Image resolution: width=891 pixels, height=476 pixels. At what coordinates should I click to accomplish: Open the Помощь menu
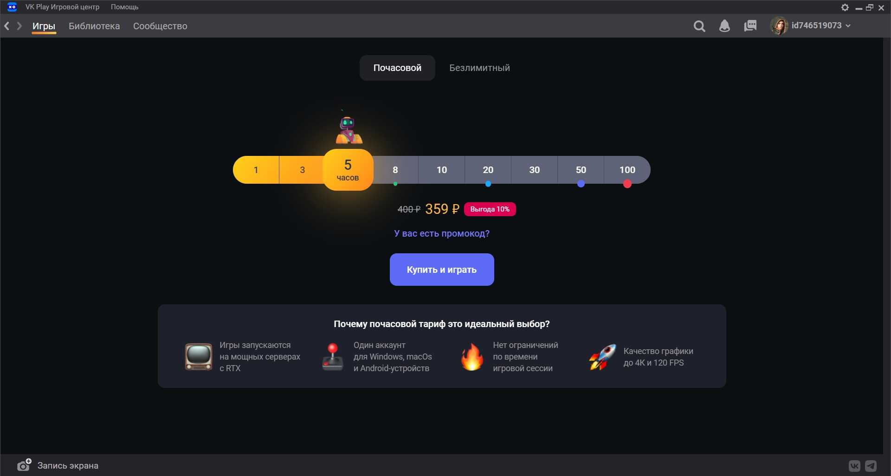[124, 7]
